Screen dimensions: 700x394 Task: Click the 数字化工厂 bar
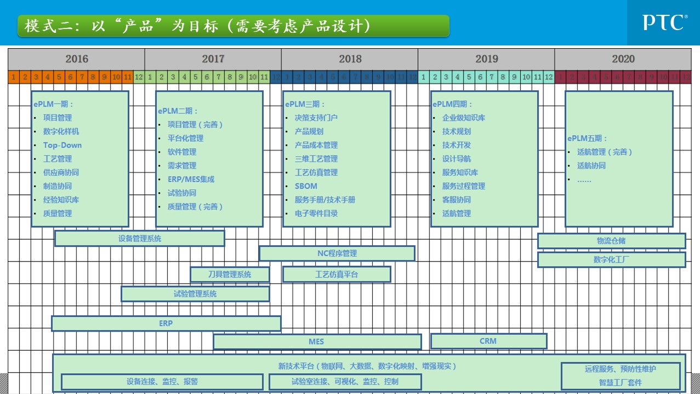(x=611, y=259)
